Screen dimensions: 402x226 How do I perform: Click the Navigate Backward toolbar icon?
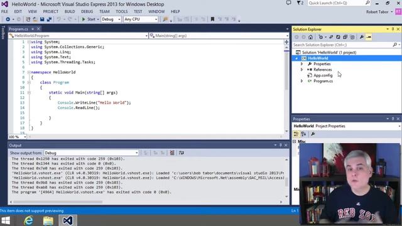pos(8,19)
